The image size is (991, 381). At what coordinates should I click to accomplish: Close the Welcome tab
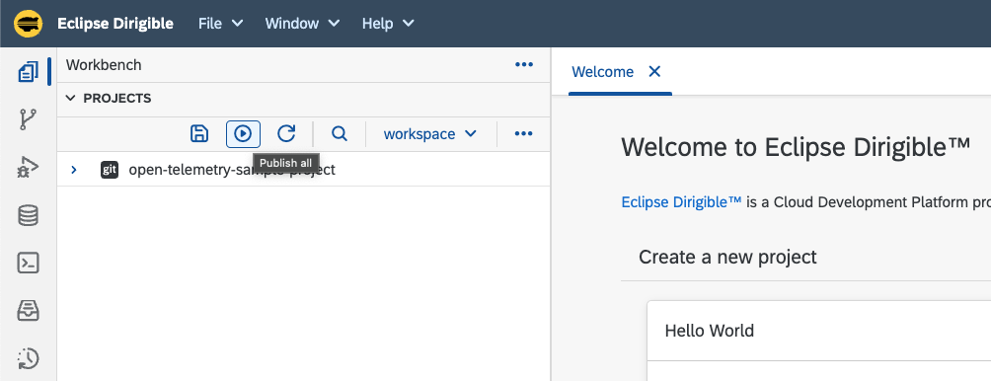[654, 71]
